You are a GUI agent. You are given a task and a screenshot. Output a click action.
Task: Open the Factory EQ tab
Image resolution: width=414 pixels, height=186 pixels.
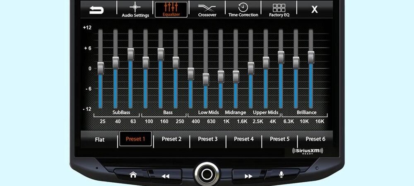[279, 10]
